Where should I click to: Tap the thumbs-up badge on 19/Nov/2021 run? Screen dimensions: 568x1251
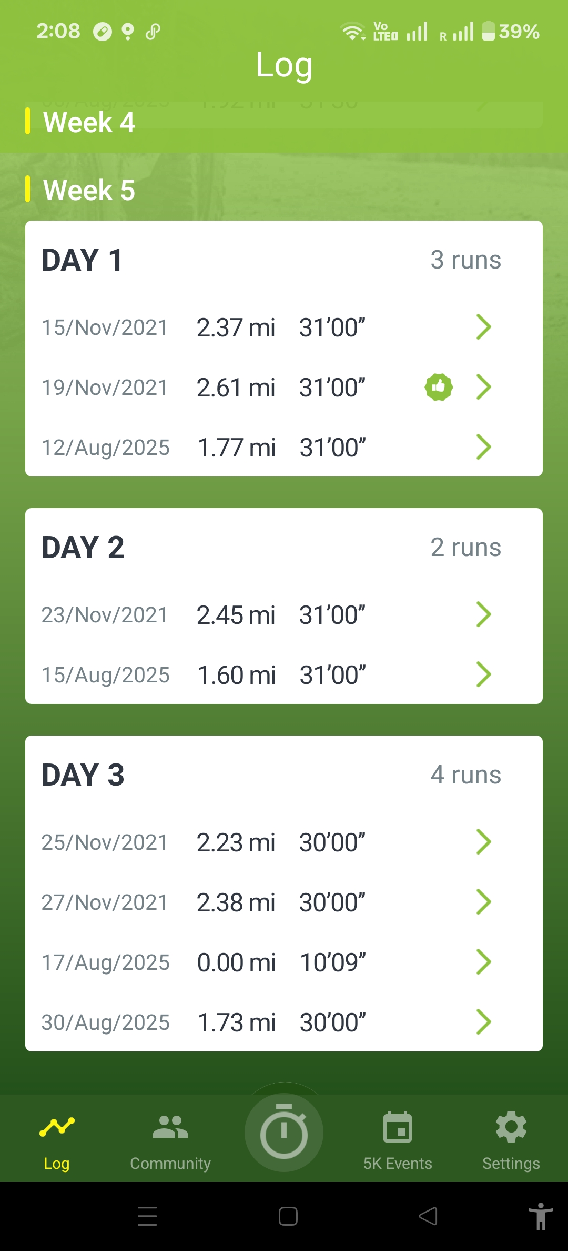coord(438,387)
